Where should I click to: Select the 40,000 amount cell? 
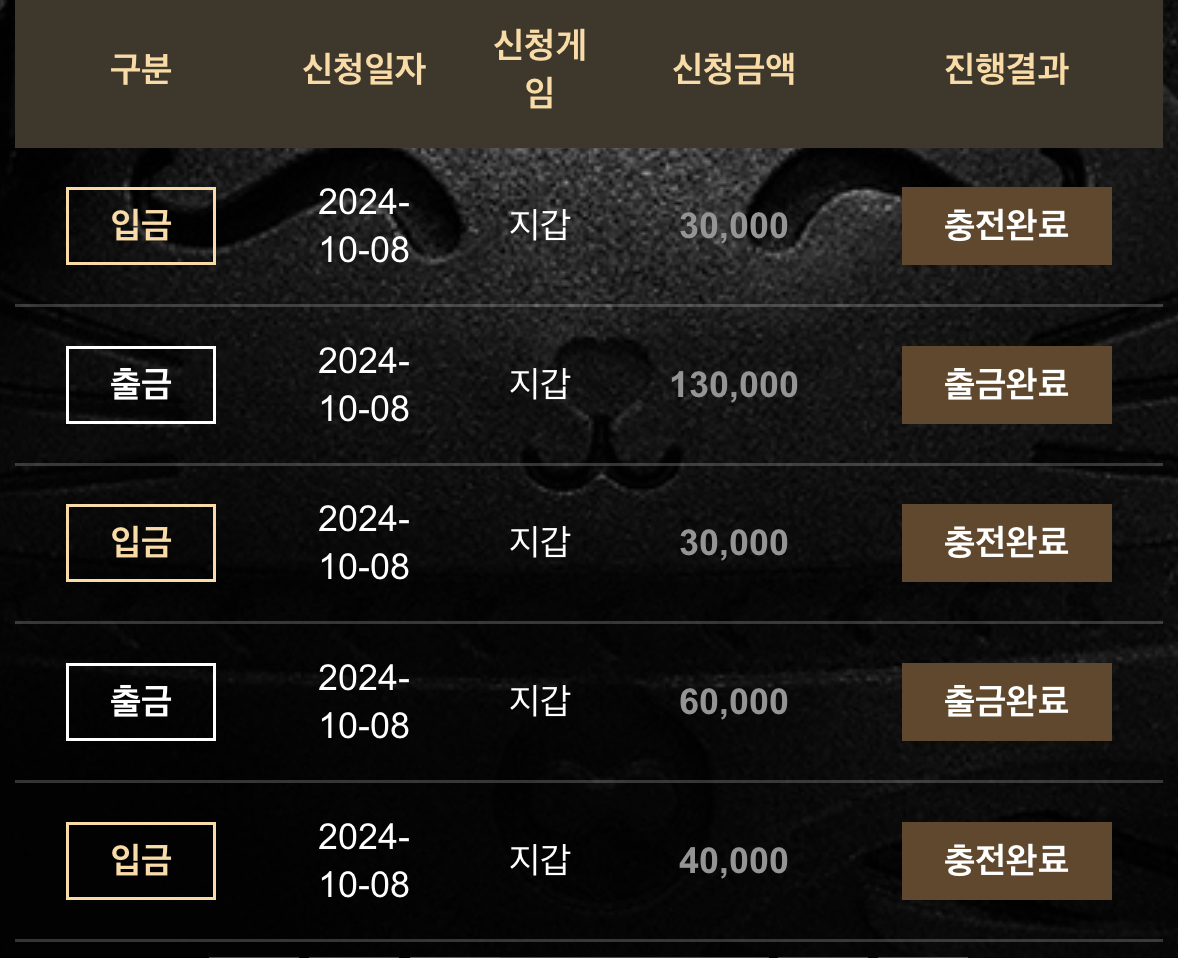click(734, 861)
